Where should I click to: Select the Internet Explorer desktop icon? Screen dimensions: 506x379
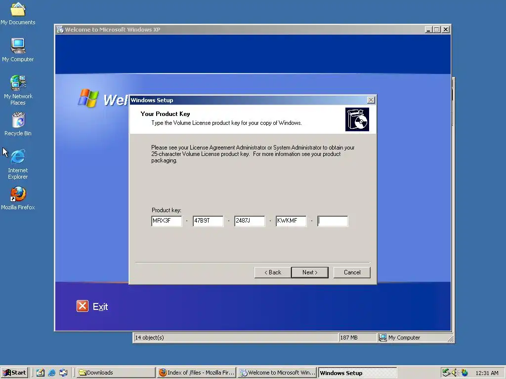pyautogui.click(x=18, y=164)
